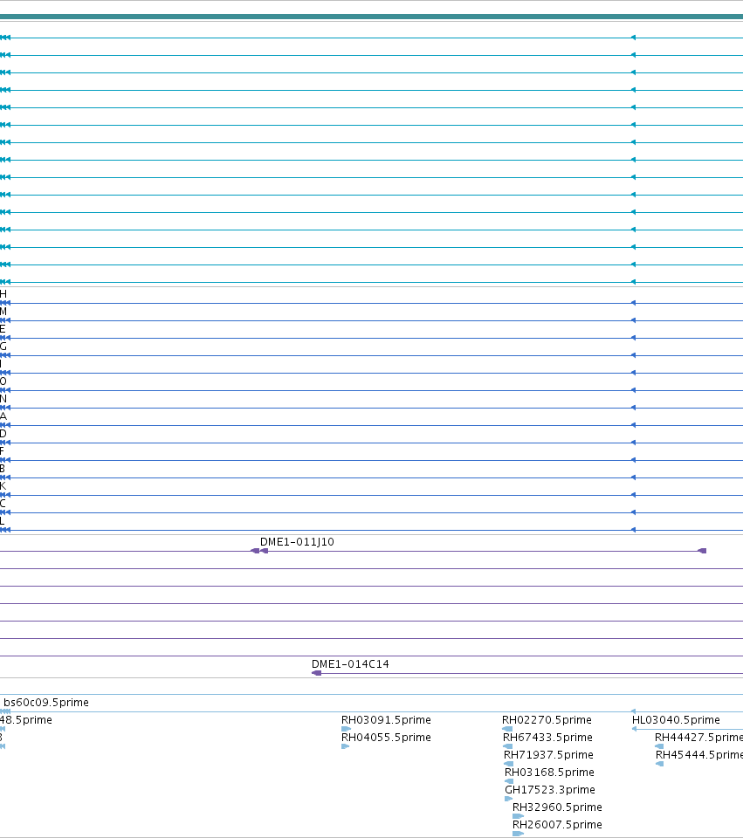Click the small exon arrow on transcript D
This screenshot has width=743, height=838.
pyautogui.click(x=633, y=443)
